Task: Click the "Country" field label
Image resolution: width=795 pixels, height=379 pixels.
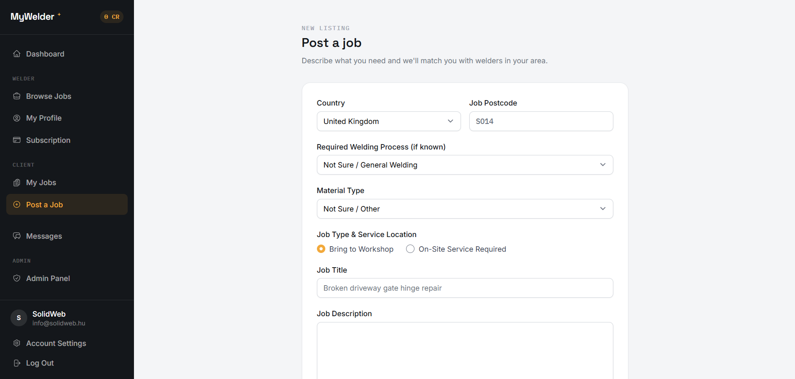Action: click(x=331, y=103)
